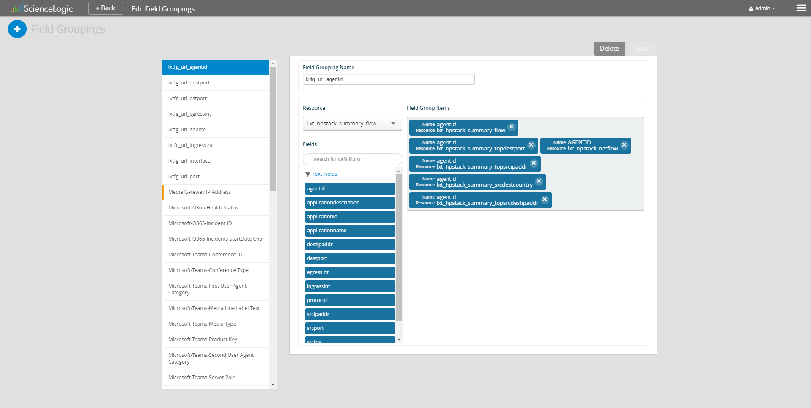
Task: Remove agentid from lxt_hpstack_summary_topsrcdestipaddr
Action: tap(545, 199)
